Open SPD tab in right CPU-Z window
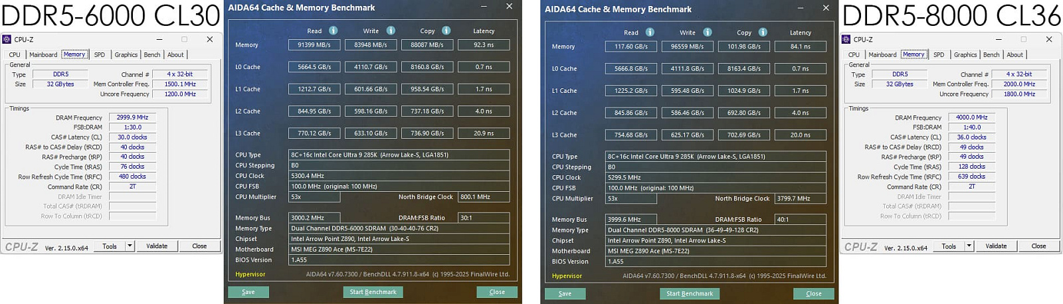This screenshot has height=304, width=1063. [939, 54]
